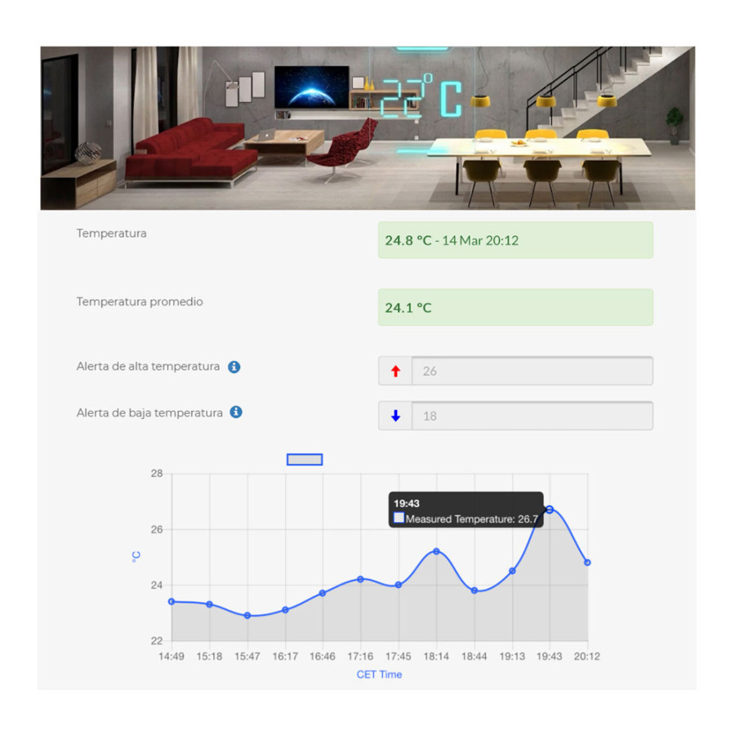Click the living room banner image
Screen dimensions: 735x735
tap(367, 128)
